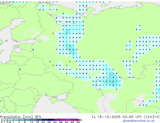Click the "25" legend scale label
Screen dimensions: 160x123
tap(49, 122)
